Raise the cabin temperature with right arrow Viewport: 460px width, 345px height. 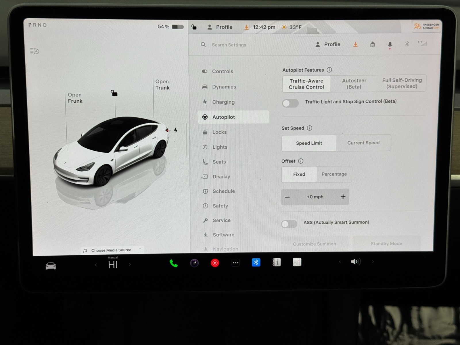pos(130,264)
